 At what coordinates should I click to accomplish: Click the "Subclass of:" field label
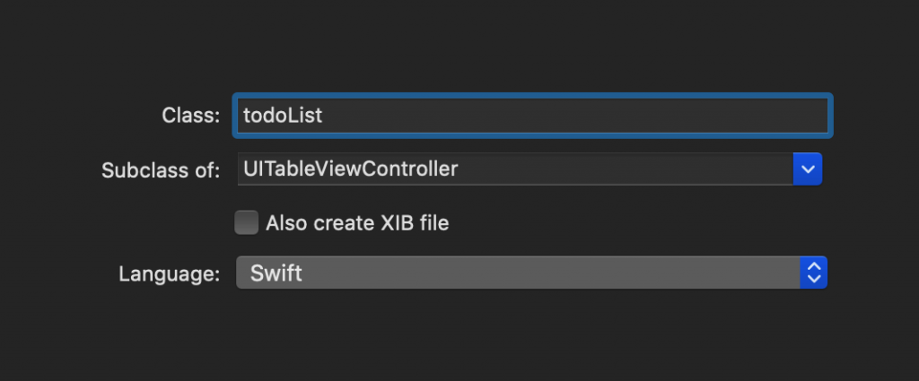click(161, 169)
